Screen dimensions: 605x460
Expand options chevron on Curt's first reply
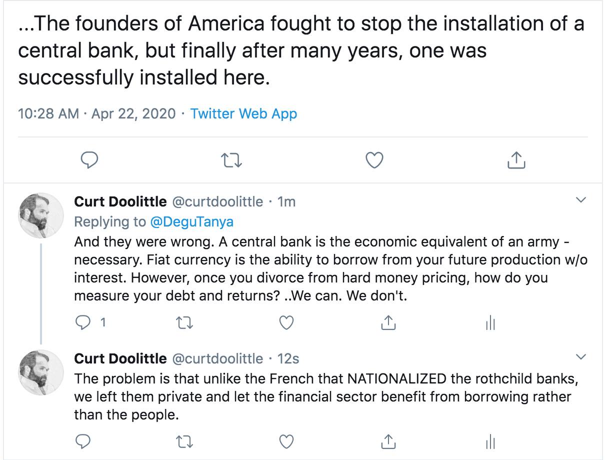(580, 200)
